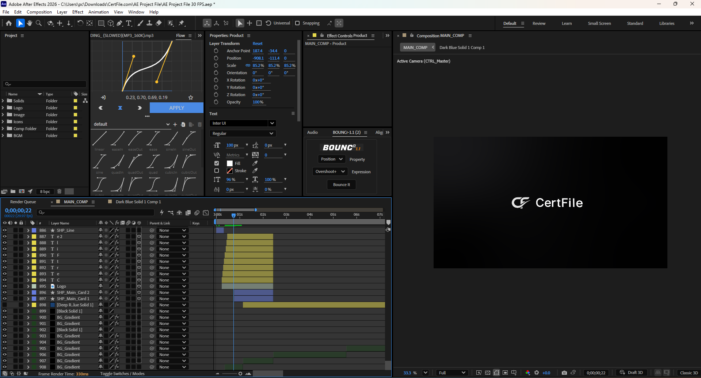The height and width of the screenshot is (378, 701).
Task: Open BOUNCr Position property dropdown
Action: 332,159
